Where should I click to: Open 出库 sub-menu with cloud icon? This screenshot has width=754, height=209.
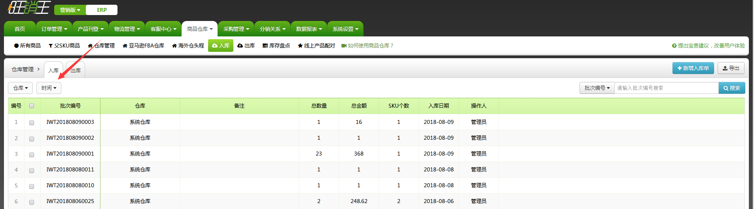tap(246, 46)
